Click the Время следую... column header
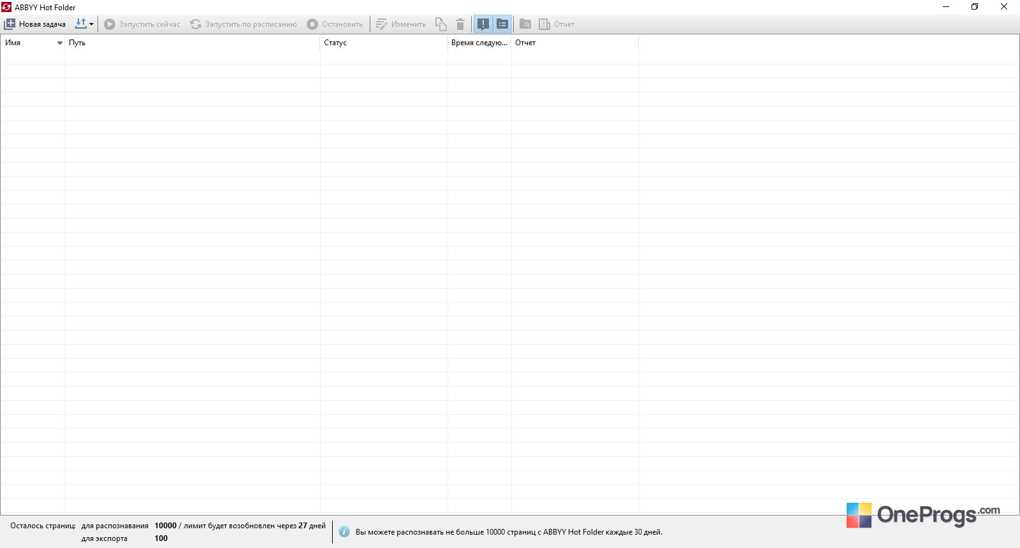 pyautogui.click(x=479, y=43)
